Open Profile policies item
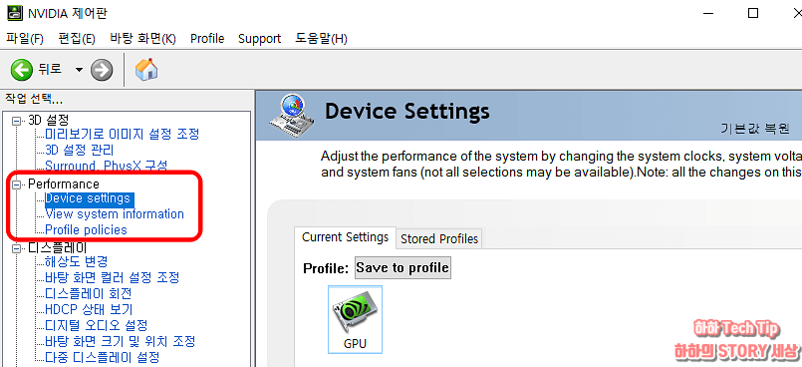 click(x=86, y=229)
